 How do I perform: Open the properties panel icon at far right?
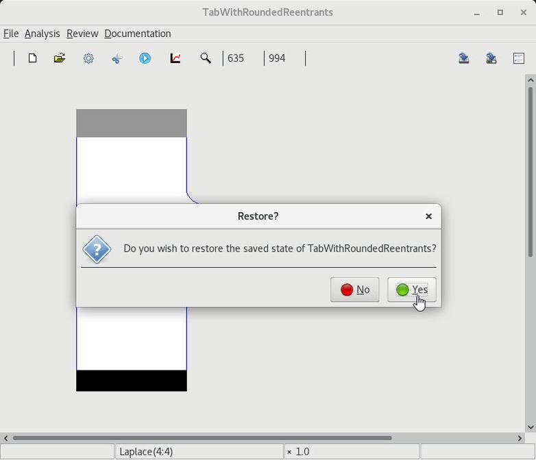tap(518, 58)
